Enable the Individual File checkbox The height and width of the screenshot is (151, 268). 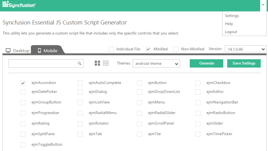pyautogui.click(x=111, y=49)
